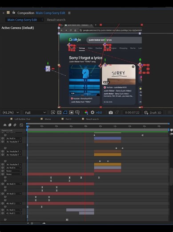Toggle mask and shape path visibility
Viewport: 173px width, 232px height.
pos(65,112)
